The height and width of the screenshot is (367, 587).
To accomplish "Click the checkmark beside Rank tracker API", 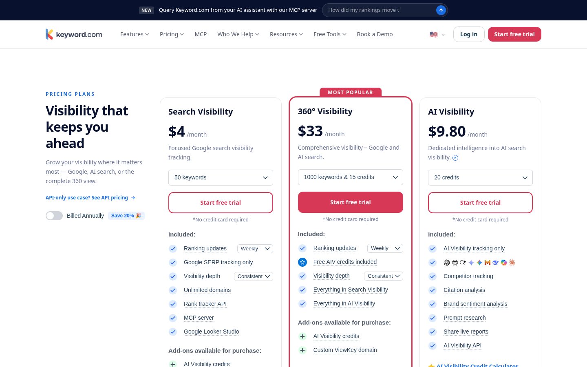I will (173, 304).
